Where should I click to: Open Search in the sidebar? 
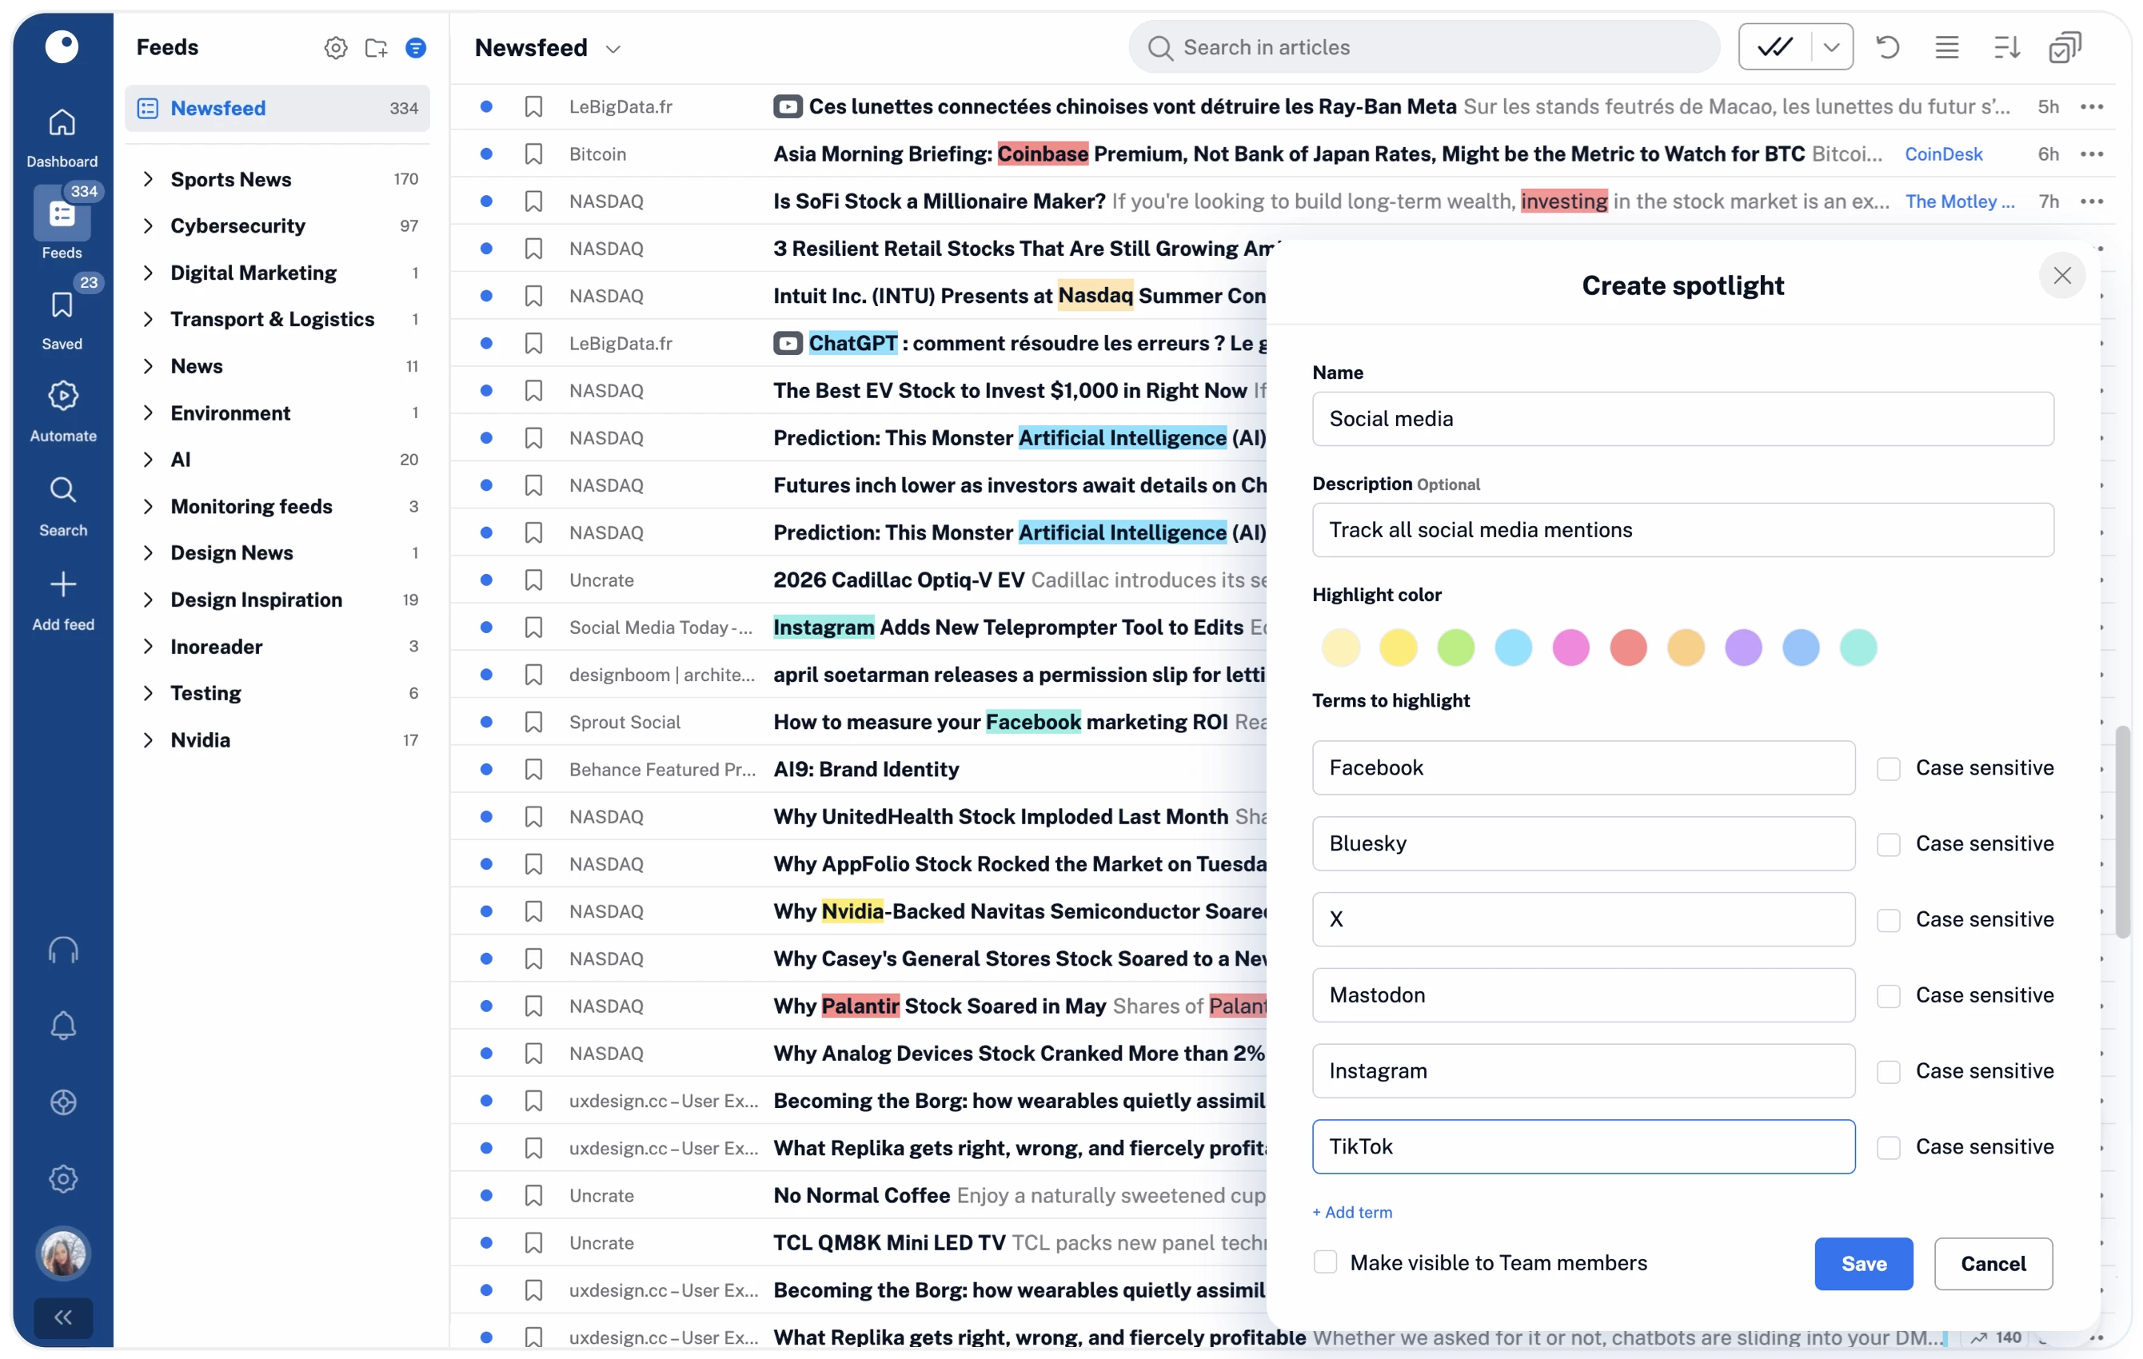pos(62,505)
